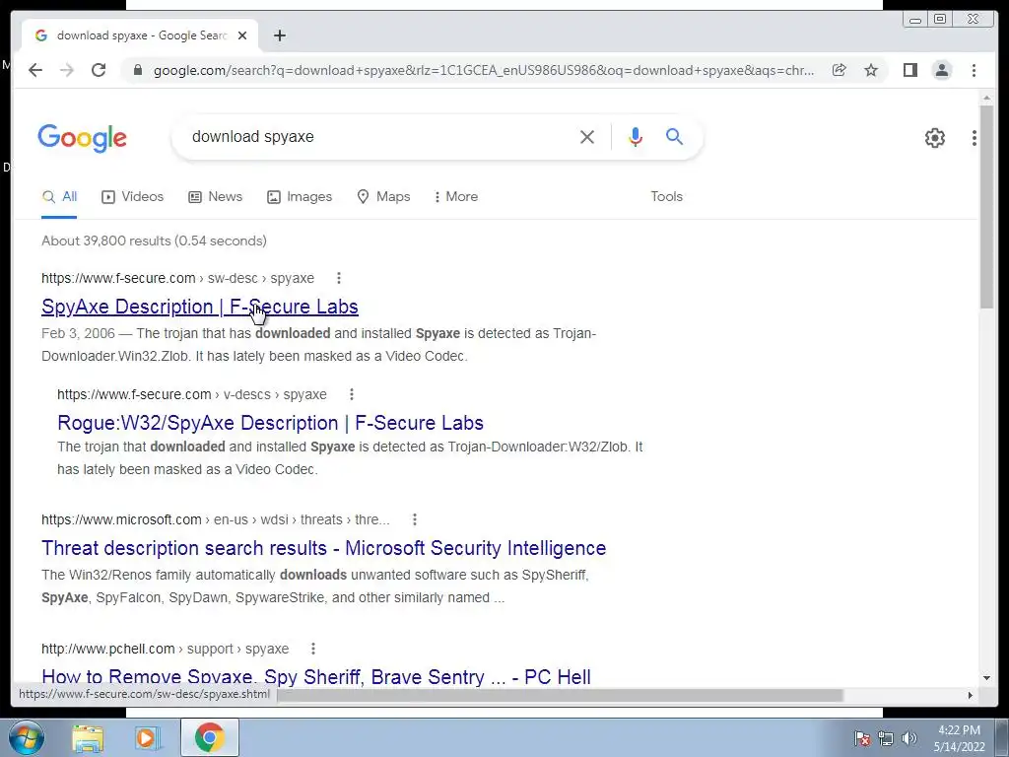Reload the current page
Screen dimensions: 1009x757
pyautogui.click(x=98, y=70)
